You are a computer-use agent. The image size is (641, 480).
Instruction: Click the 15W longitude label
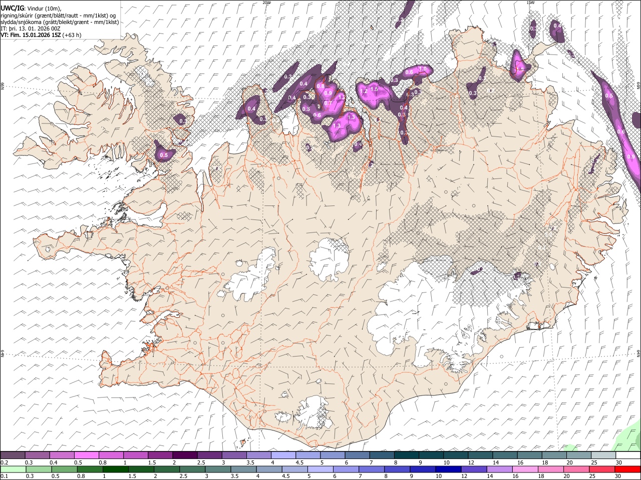coord(530,2)
